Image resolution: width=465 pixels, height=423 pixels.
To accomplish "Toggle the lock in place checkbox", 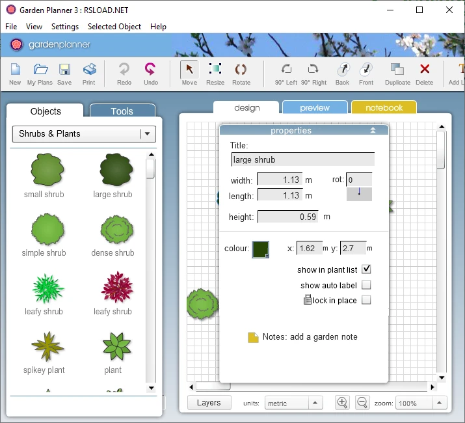I will click(x=366, y=300).
